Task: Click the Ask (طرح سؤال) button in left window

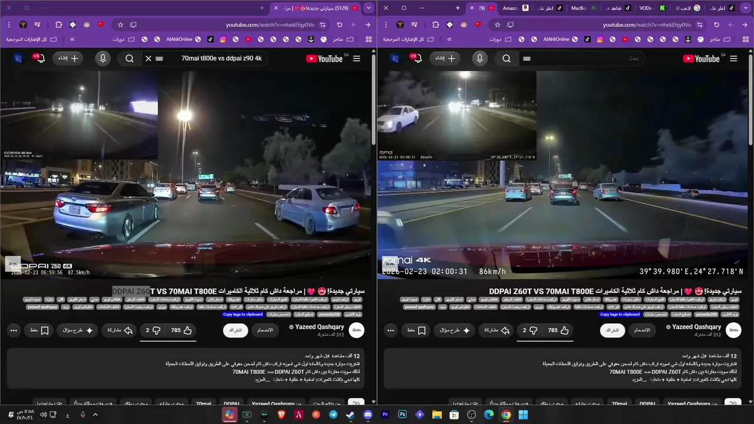Action: tap(77, 330)
